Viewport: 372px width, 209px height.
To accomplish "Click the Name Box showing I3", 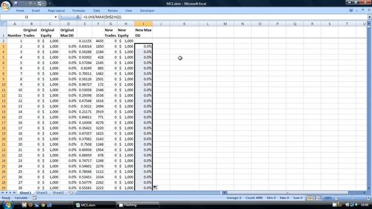I will [x=27, y=17].
